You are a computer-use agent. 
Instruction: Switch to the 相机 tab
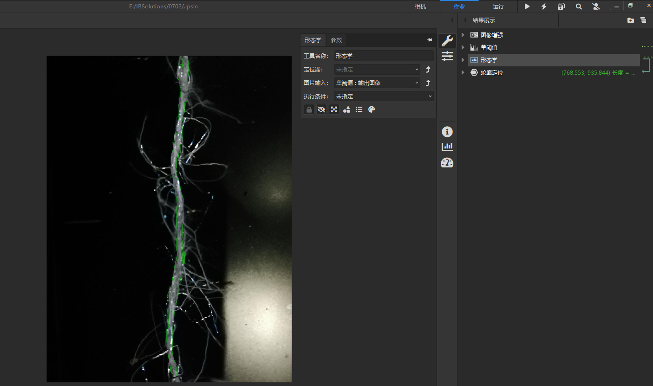click(x=420, y=6)
